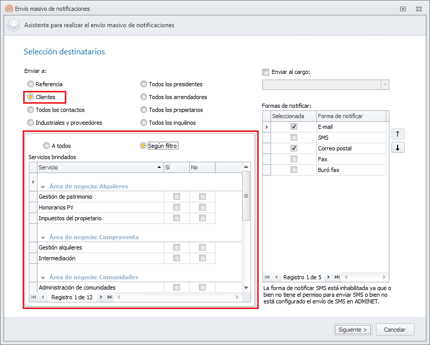430x345 pixels.
Task: Click the Siguiente button
Action: (353, 330)
